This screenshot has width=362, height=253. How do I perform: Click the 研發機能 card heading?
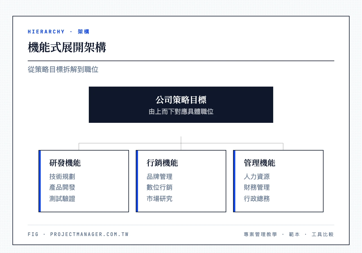click(65, 163)
